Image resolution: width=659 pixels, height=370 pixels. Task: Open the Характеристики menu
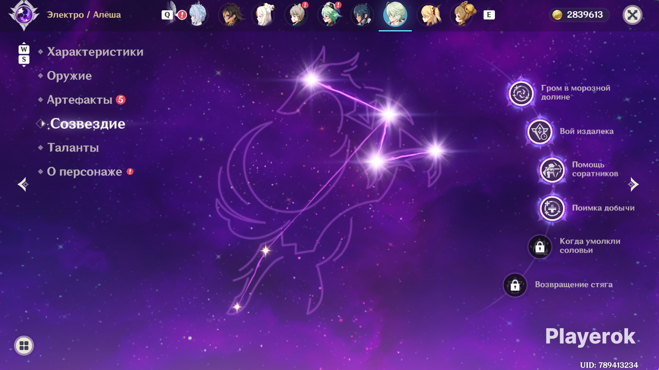[95, 52]
